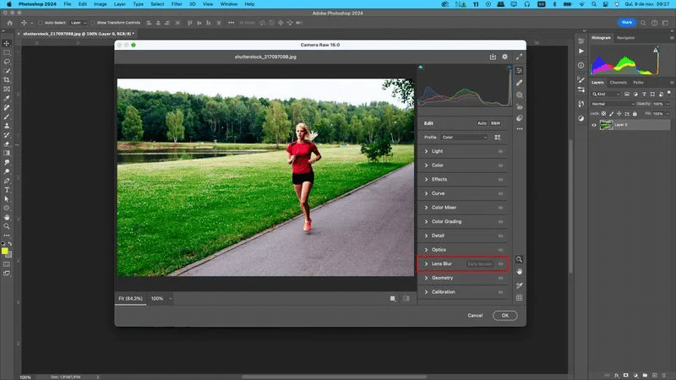Select the Lasso tool
This screenshot has width=676, height=380.
pos(7,62)
